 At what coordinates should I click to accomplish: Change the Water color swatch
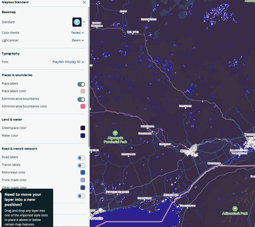click(83, 136)
